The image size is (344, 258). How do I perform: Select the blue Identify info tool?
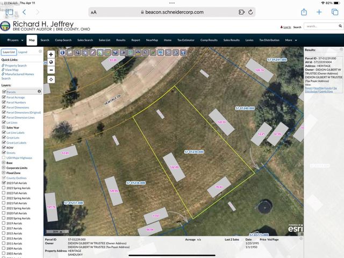[x=62, y=52]
